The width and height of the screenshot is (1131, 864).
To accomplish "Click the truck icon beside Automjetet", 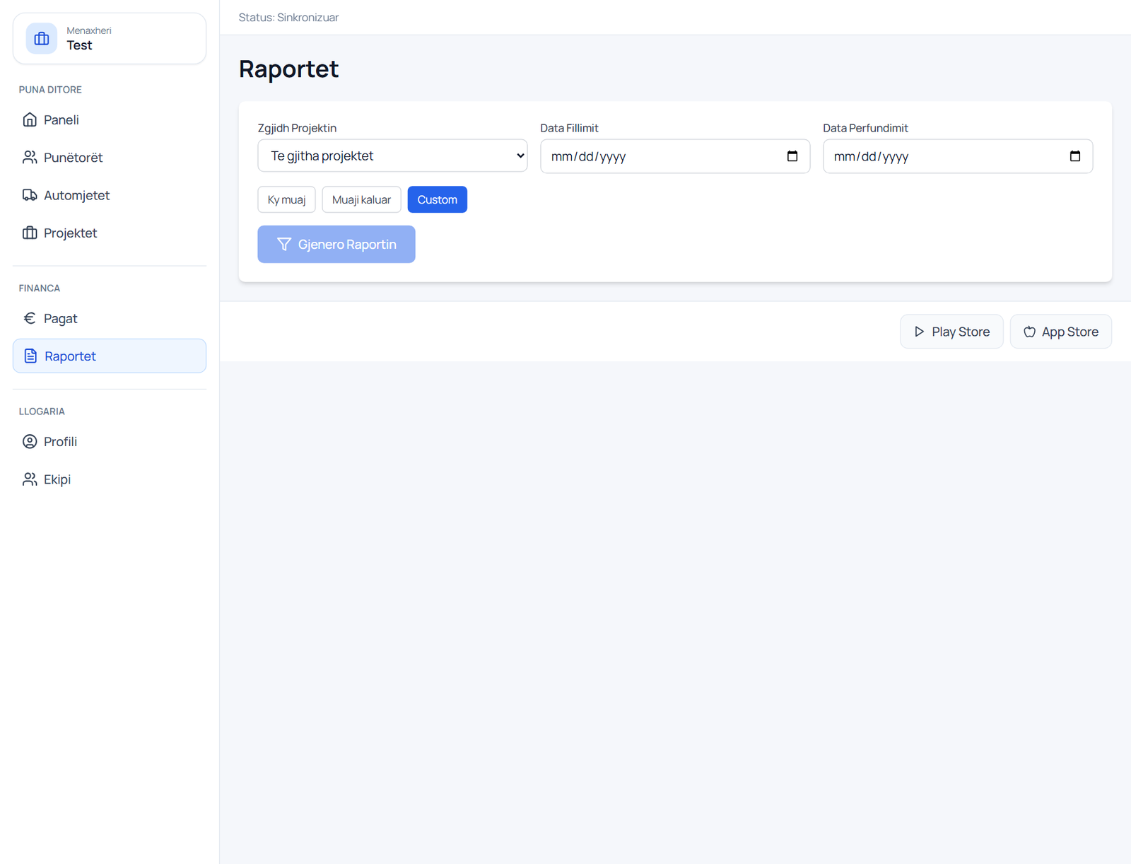I will tap(30, 195).
